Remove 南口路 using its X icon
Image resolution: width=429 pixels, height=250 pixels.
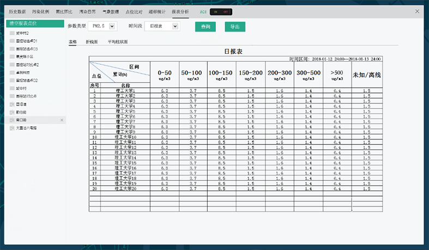pyautogui.click(x=62, y=119)
